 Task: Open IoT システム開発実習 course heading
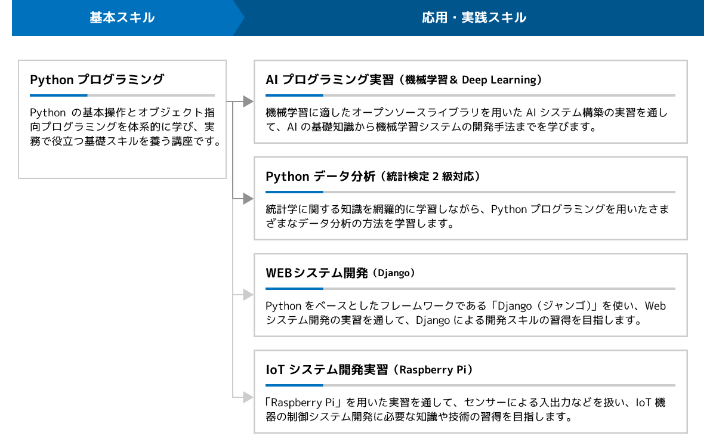(369, 369)
